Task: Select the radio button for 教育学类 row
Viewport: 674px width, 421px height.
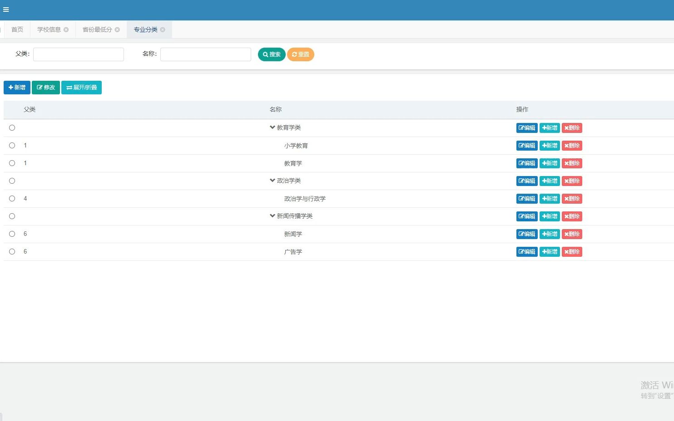Action: tap(12, 128)
